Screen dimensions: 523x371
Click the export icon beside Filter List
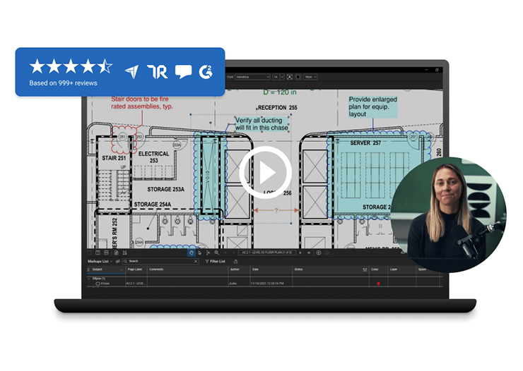click(x=234, y=261)
